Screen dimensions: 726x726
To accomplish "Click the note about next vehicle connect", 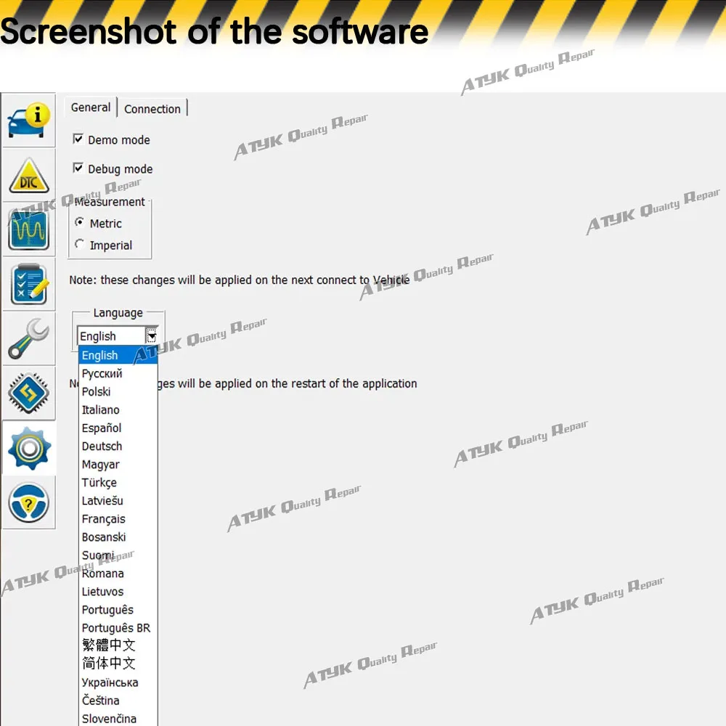I will 240,280.
